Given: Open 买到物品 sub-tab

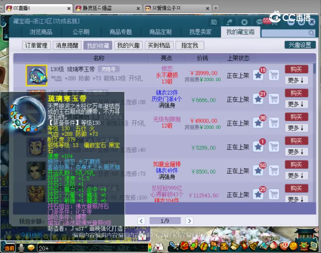Looking at the screenshot, I should pos(159,45).
